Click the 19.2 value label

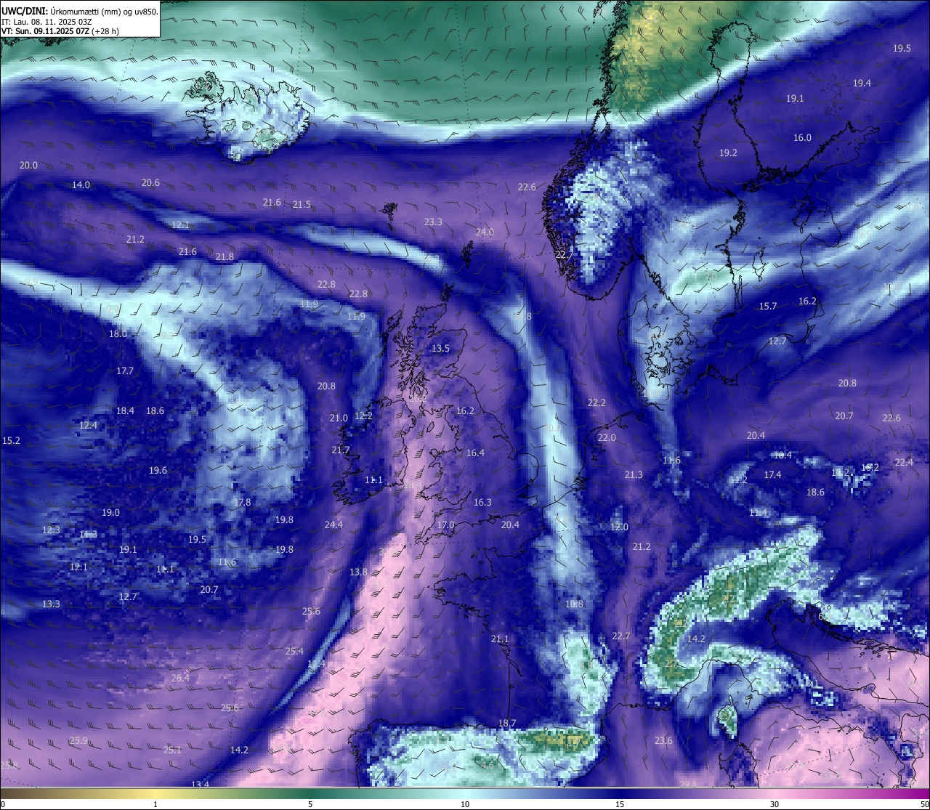[728, 153]
